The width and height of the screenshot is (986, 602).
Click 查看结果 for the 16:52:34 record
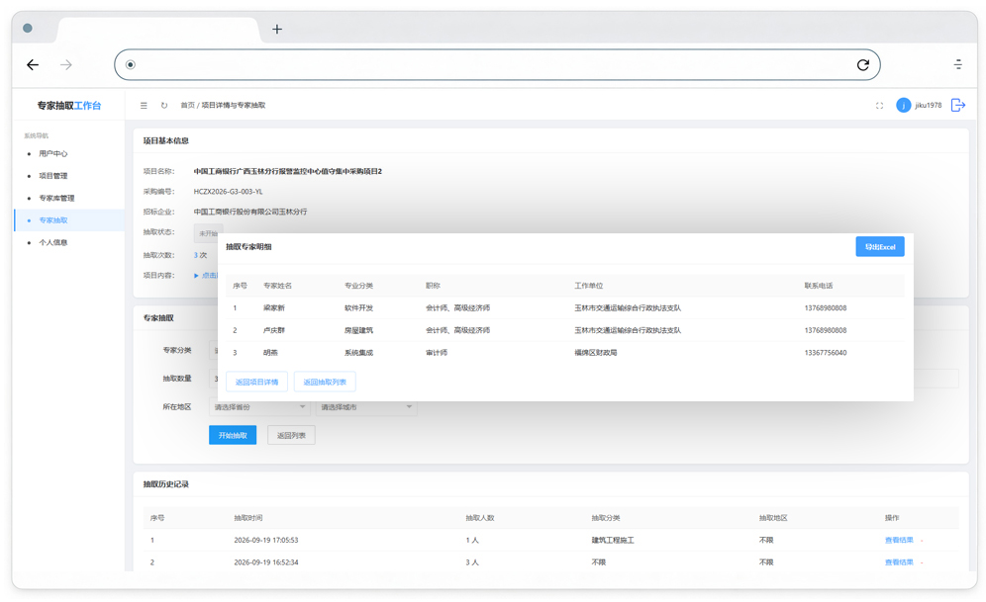(899, 562)
